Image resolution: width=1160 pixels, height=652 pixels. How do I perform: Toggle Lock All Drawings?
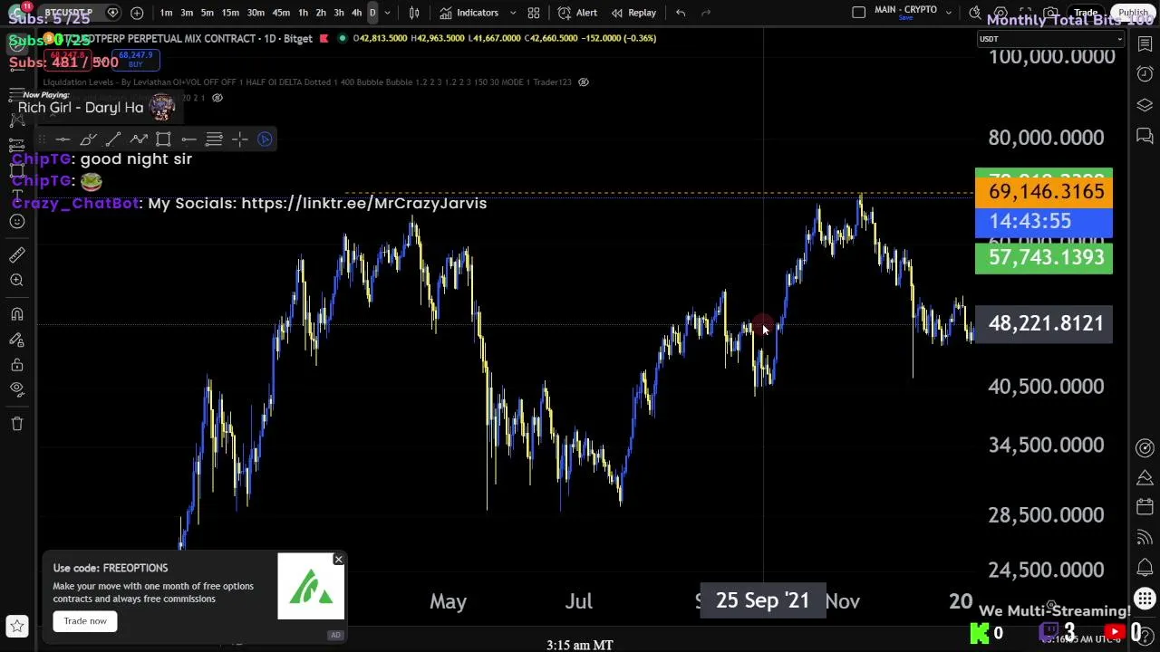tap(16, 365)
